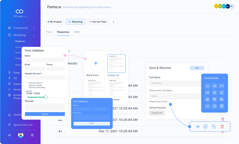Add the radio button component
This screenshot has height=144, width=239.
222,99
